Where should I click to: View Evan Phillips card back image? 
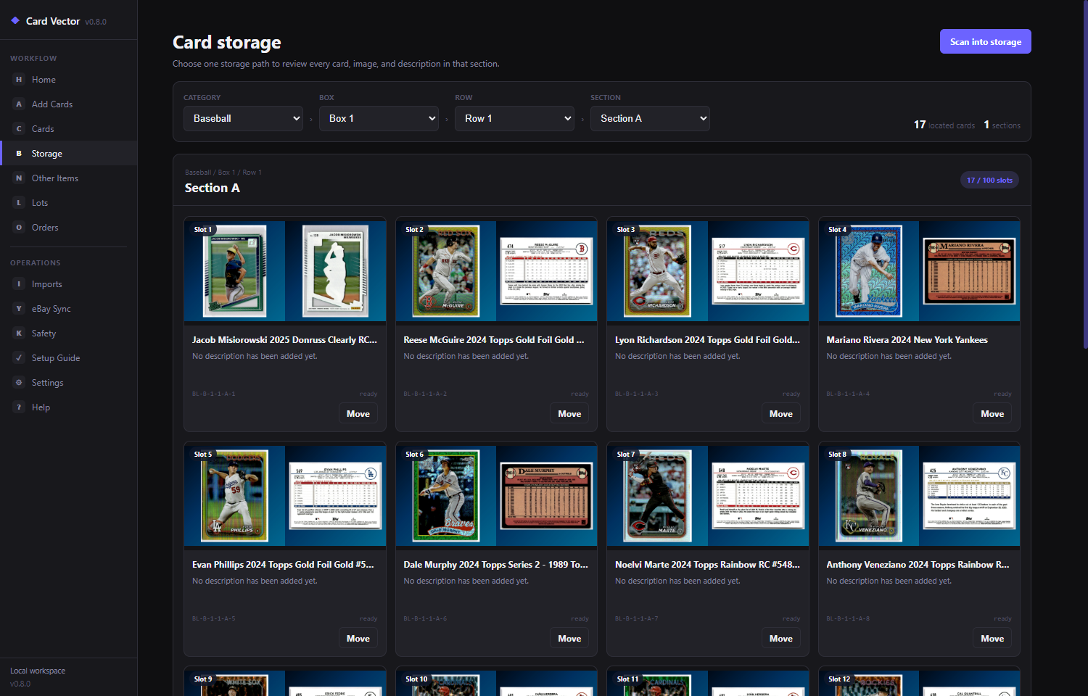click(335, 496)
